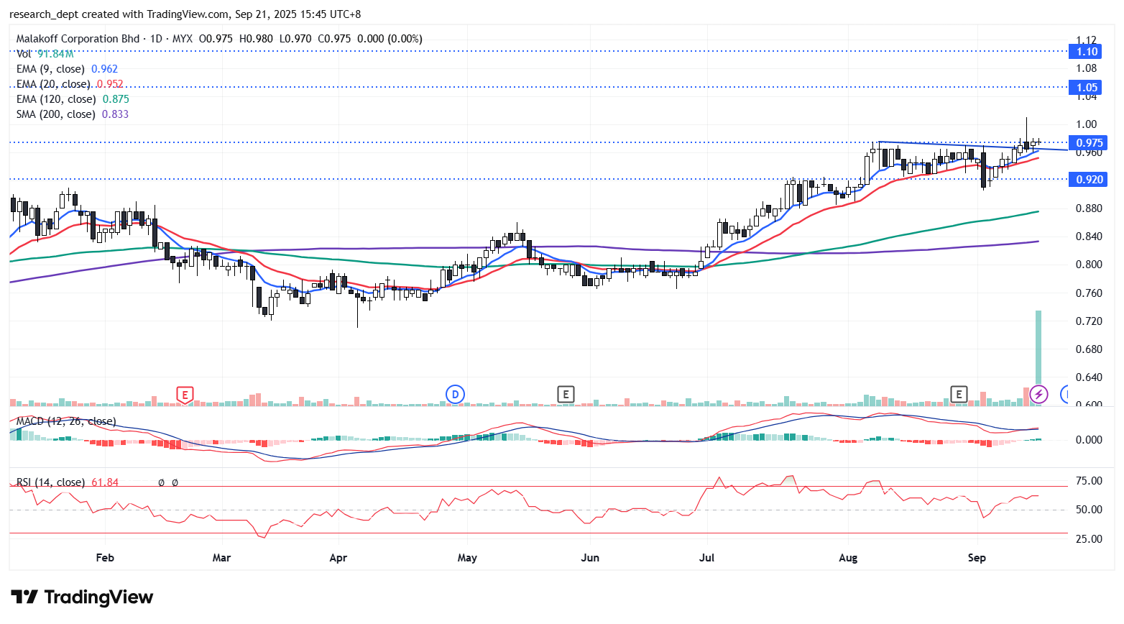Screen dimensions: 1124x624
Task: Select the SMA (200, close) indicator legend
Action: click(55, 114)
